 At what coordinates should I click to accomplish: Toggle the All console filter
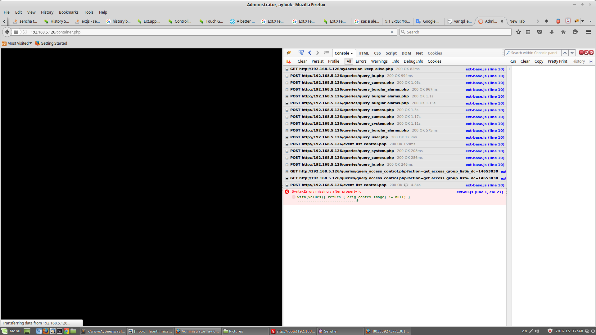click(x=349, y=61)
